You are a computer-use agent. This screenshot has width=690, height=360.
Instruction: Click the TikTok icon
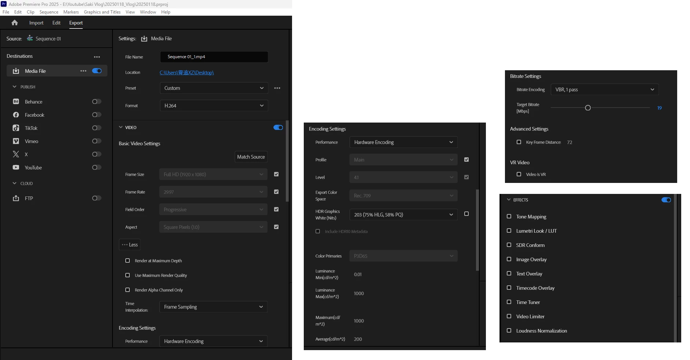tap(16, 128)
